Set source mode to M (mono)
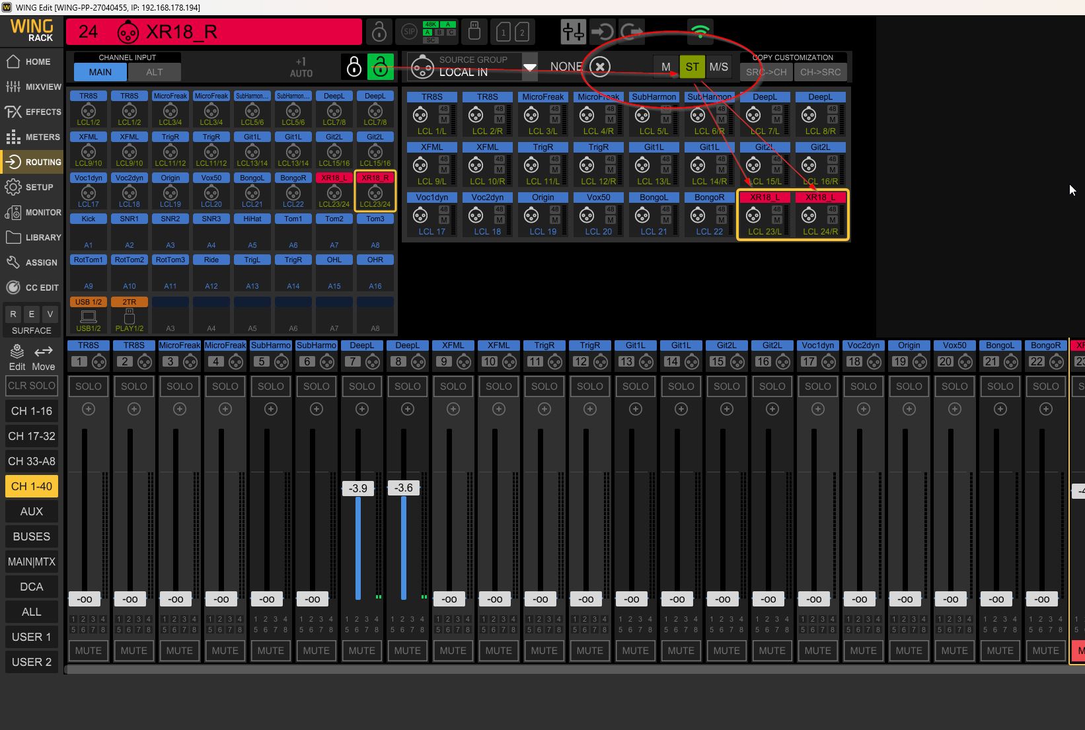 coord(666,67)
